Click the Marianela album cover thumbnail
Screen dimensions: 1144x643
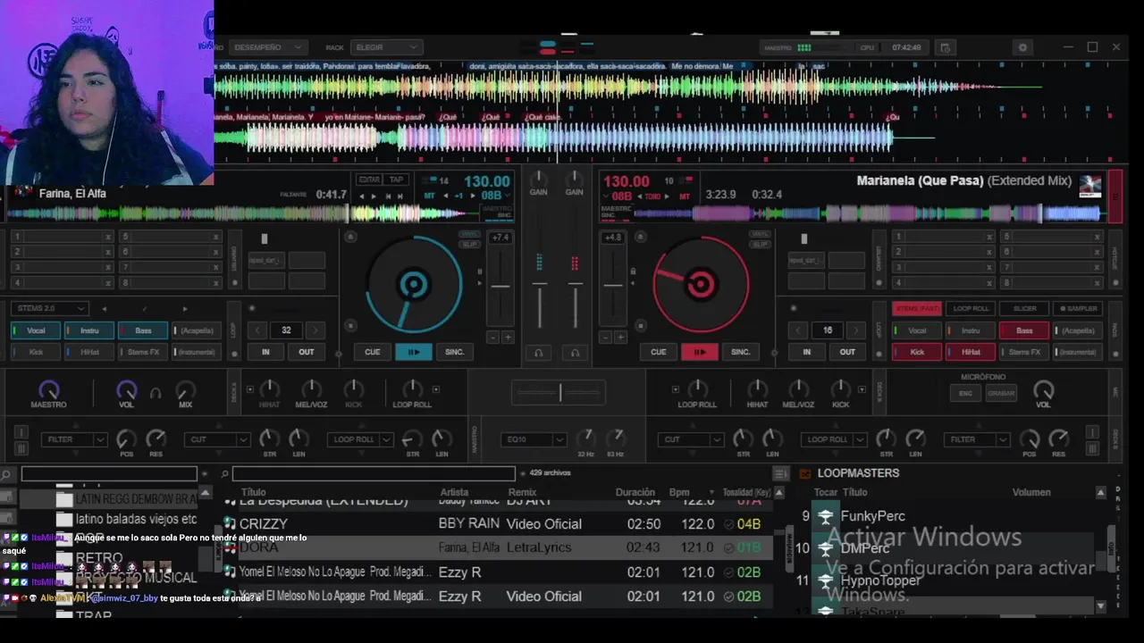point(1090,186)
